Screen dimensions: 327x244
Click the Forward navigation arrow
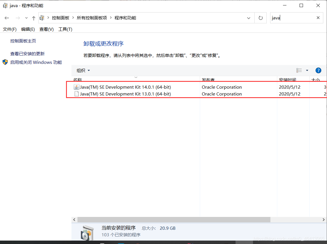pyautogui.click(x=18, y=18)
